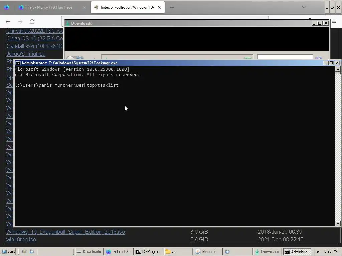Click the Downloads window search field

[x=285, y=57]
